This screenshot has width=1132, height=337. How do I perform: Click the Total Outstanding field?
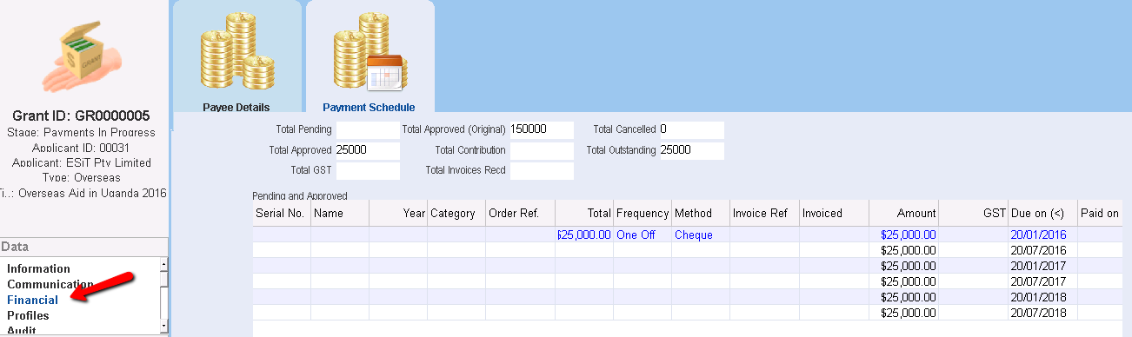[x=692, y=150]
